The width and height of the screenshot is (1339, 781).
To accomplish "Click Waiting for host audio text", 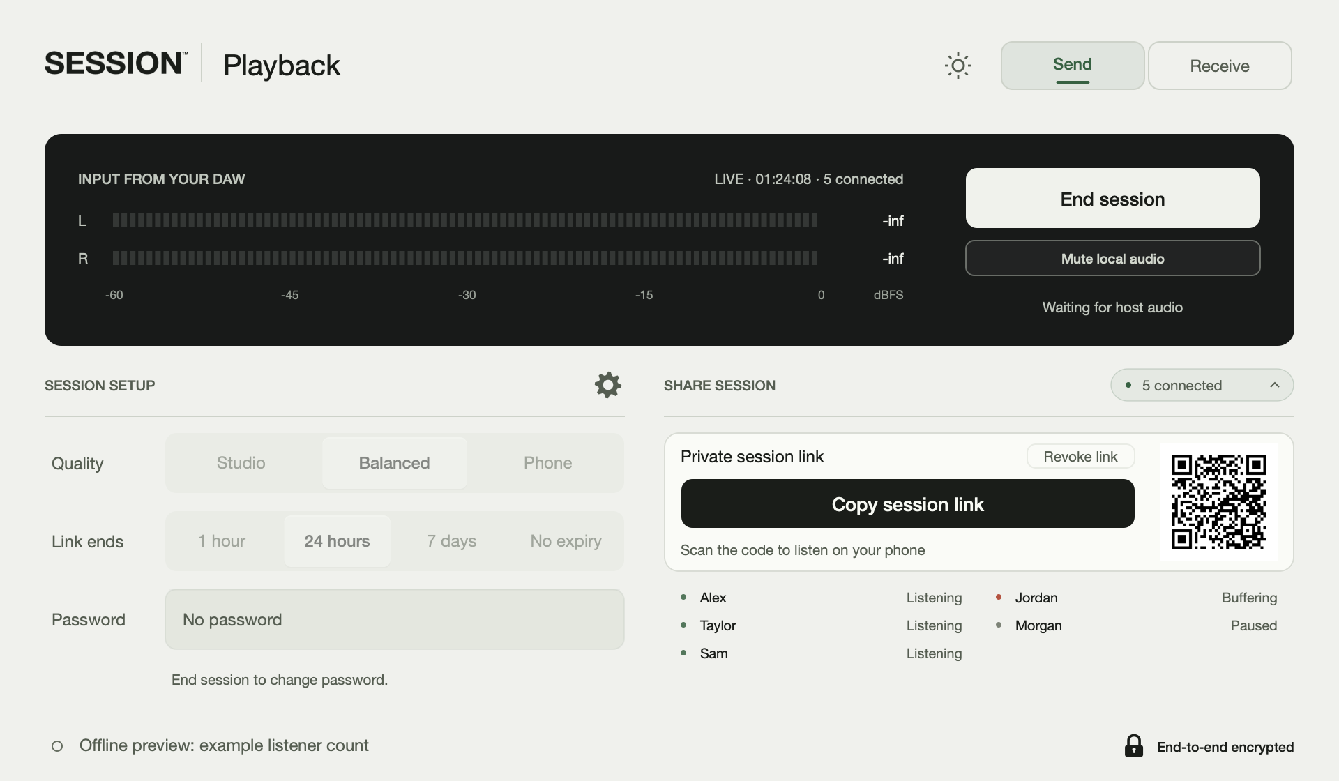I will click(1113, 308).
